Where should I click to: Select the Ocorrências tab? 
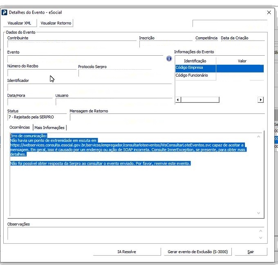tap(20, 127)
